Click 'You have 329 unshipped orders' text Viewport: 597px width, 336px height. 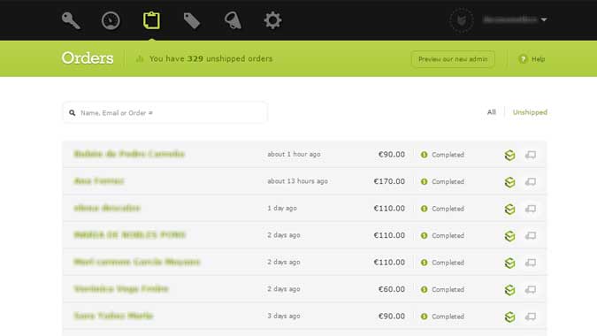[210, 58]
